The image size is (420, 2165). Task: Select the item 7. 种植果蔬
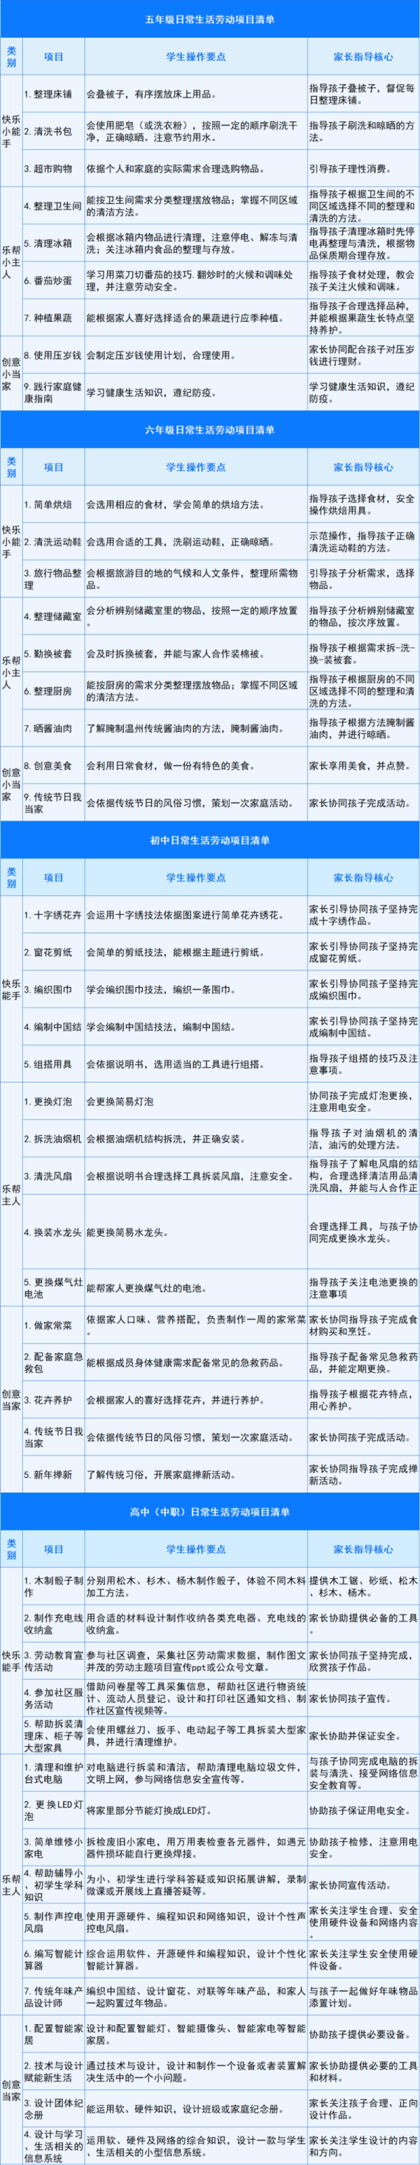tap(48, 318)
